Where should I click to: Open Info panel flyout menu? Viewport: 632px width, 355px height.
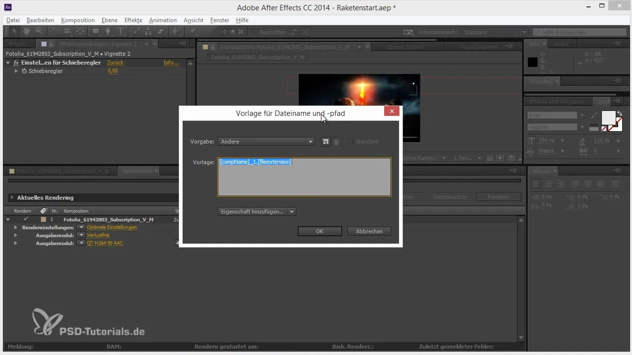pos(617,44)
